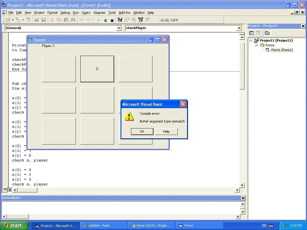This screenshot has width=307, height=230.
Task: Click code window scroll-up arrow
Action: tap(242, 37)
